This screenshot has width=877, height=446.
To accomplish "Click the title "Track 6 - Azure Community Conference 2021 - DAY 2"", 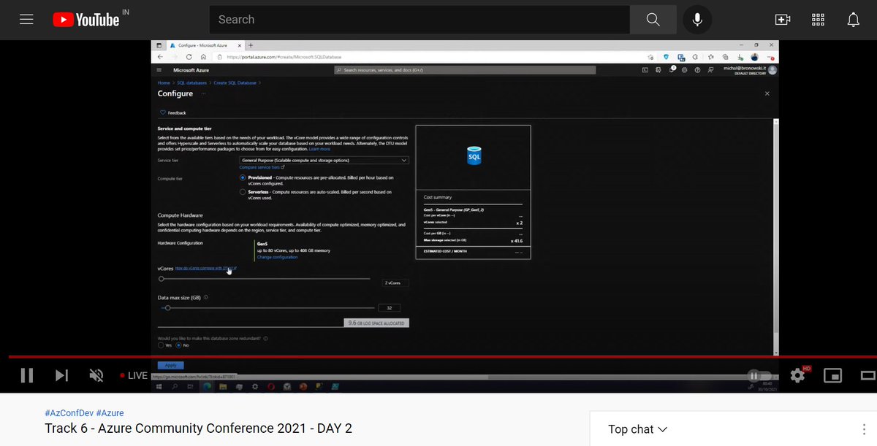I will pos(198,428).
